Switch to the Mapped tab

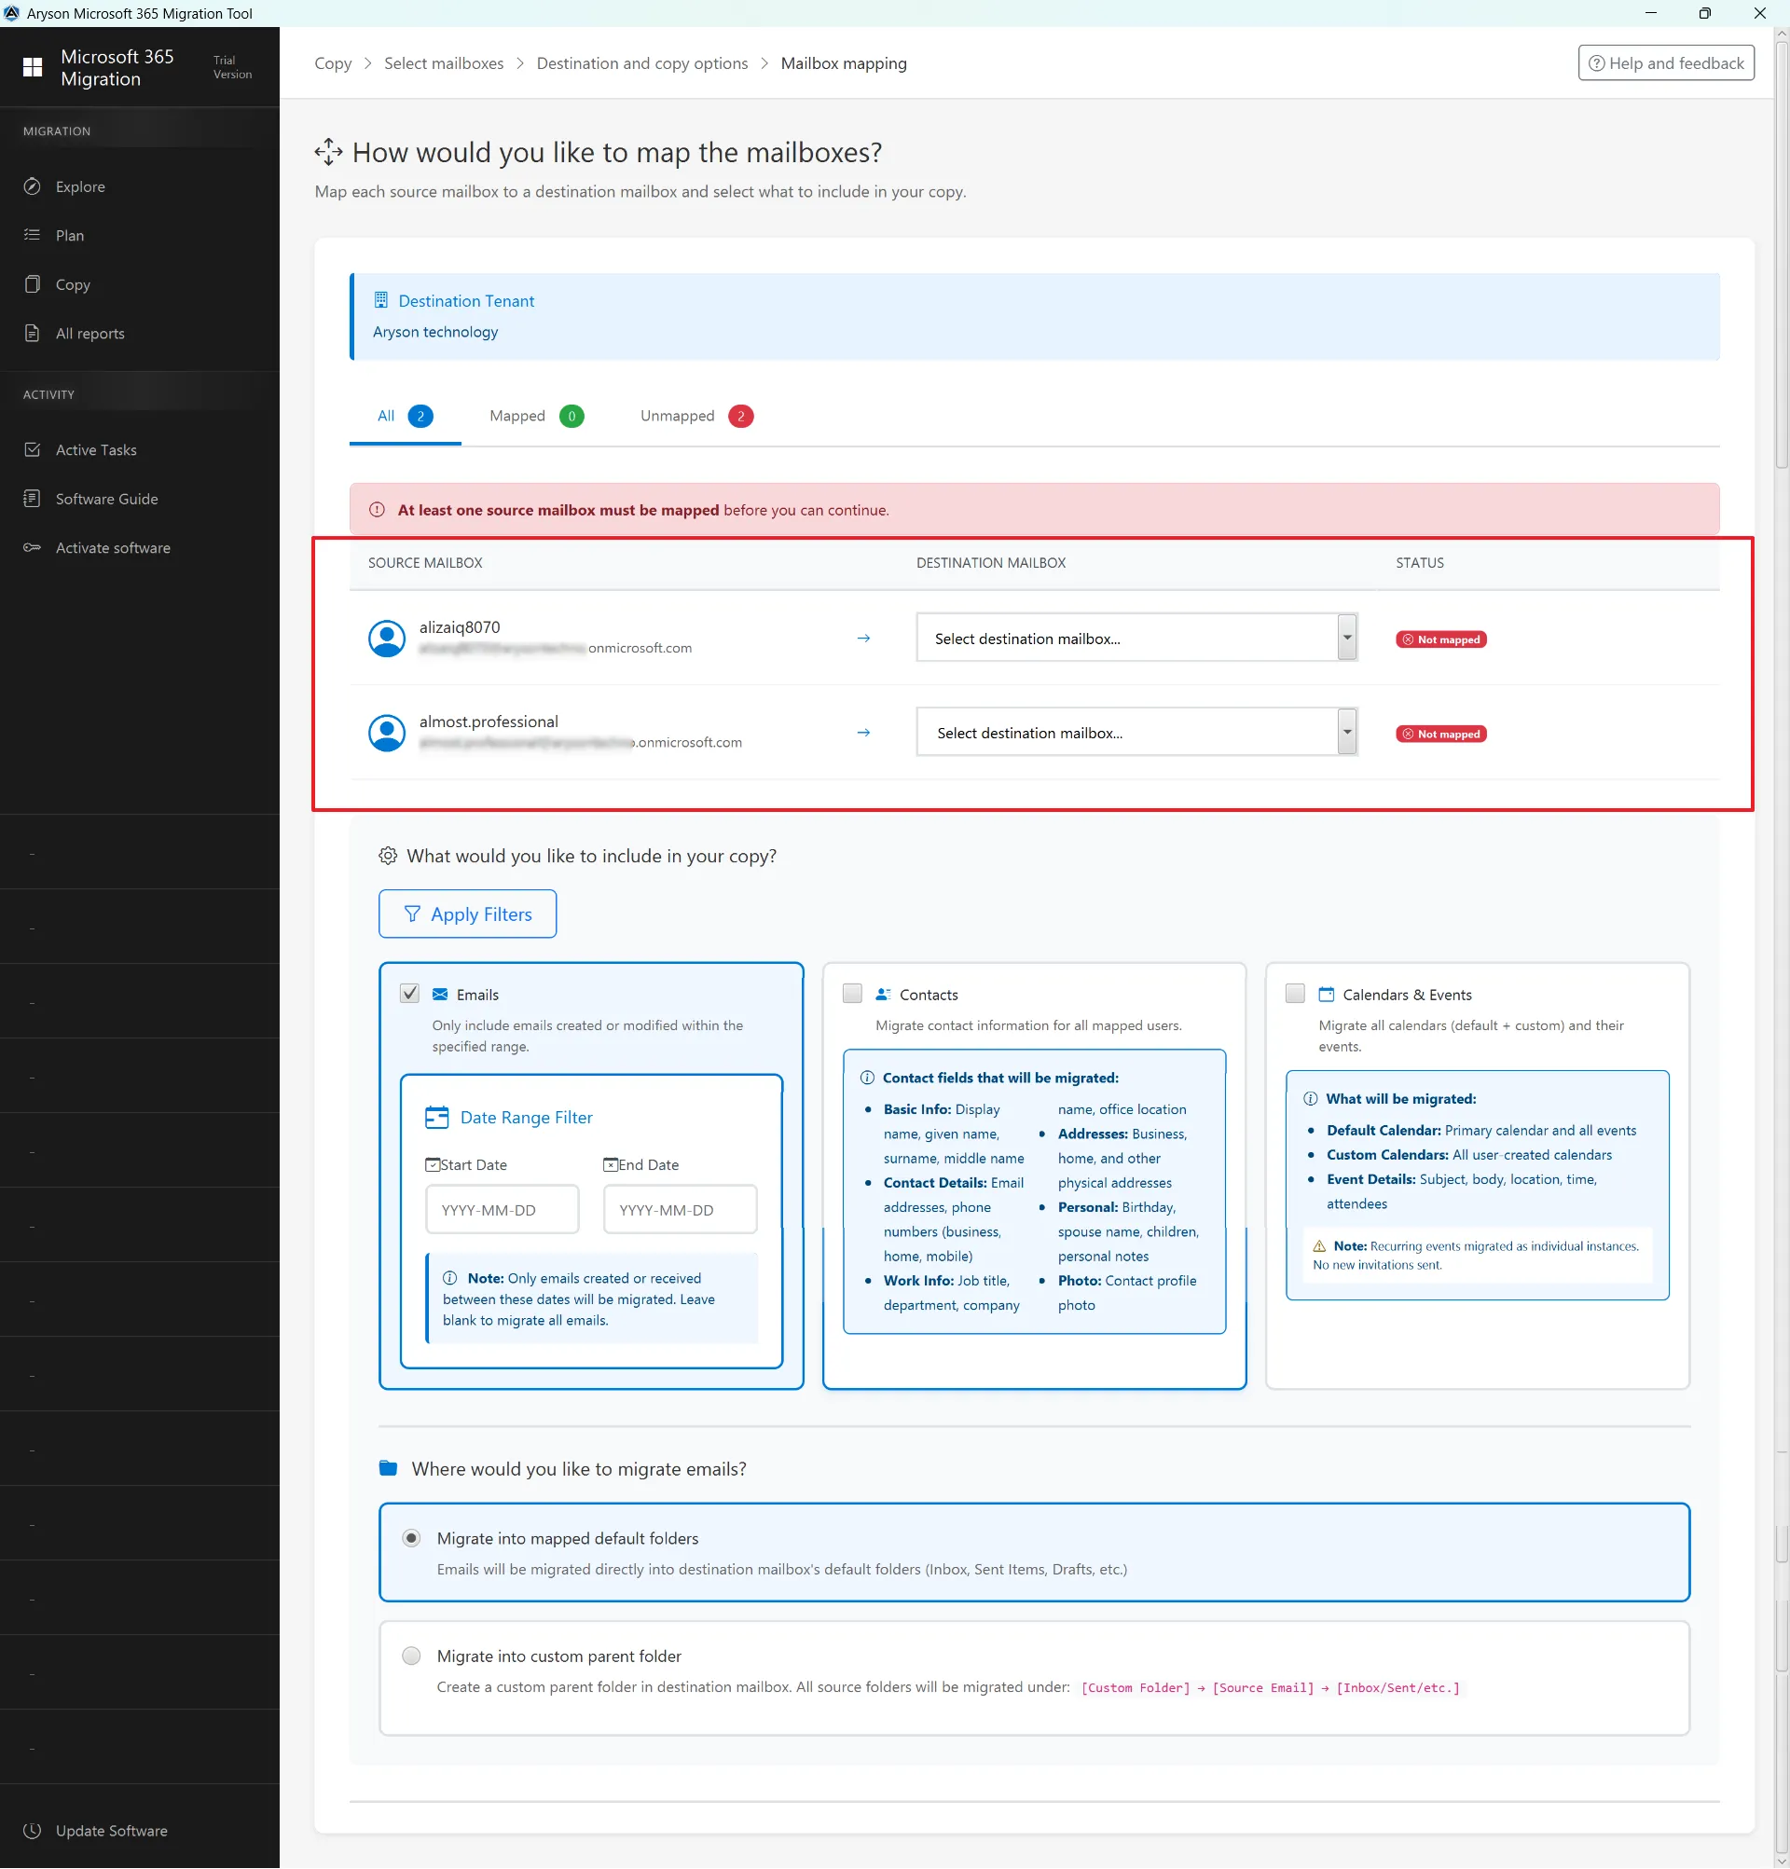(x=516, y=417)
